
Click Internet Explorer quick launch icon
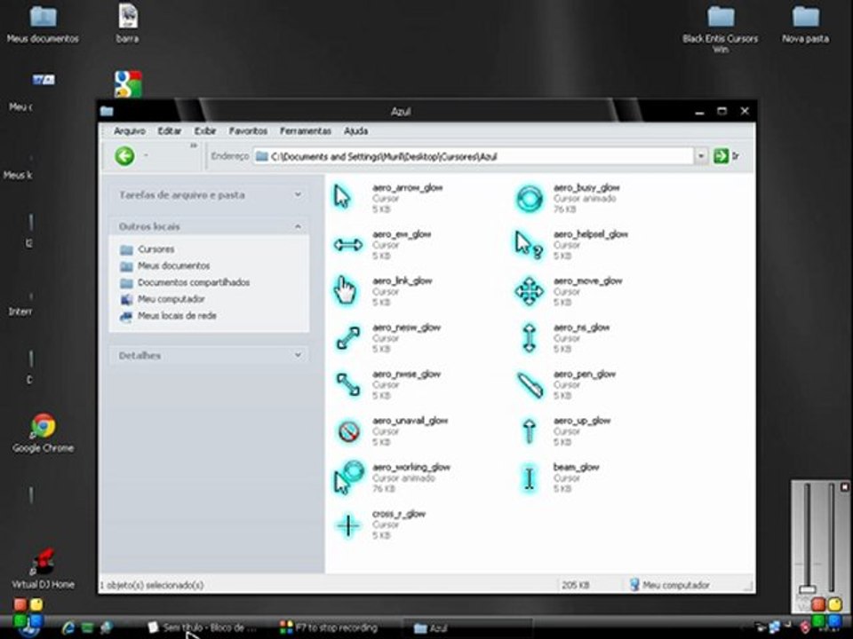[68, 627]
